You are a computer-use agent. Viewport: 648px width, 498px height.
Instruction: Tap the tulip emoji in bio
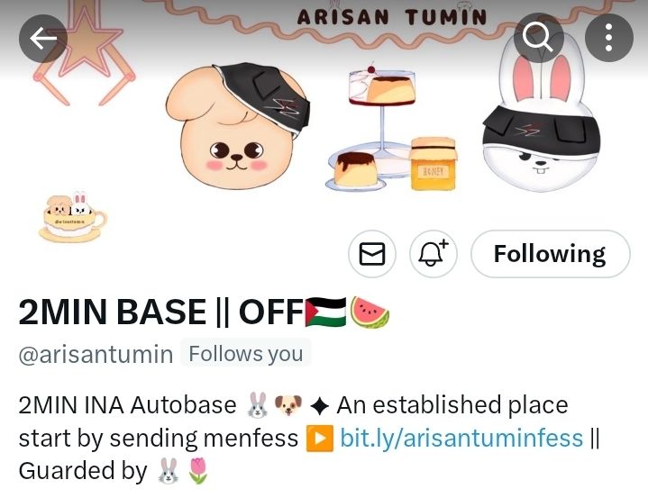[x=198, y=471]
